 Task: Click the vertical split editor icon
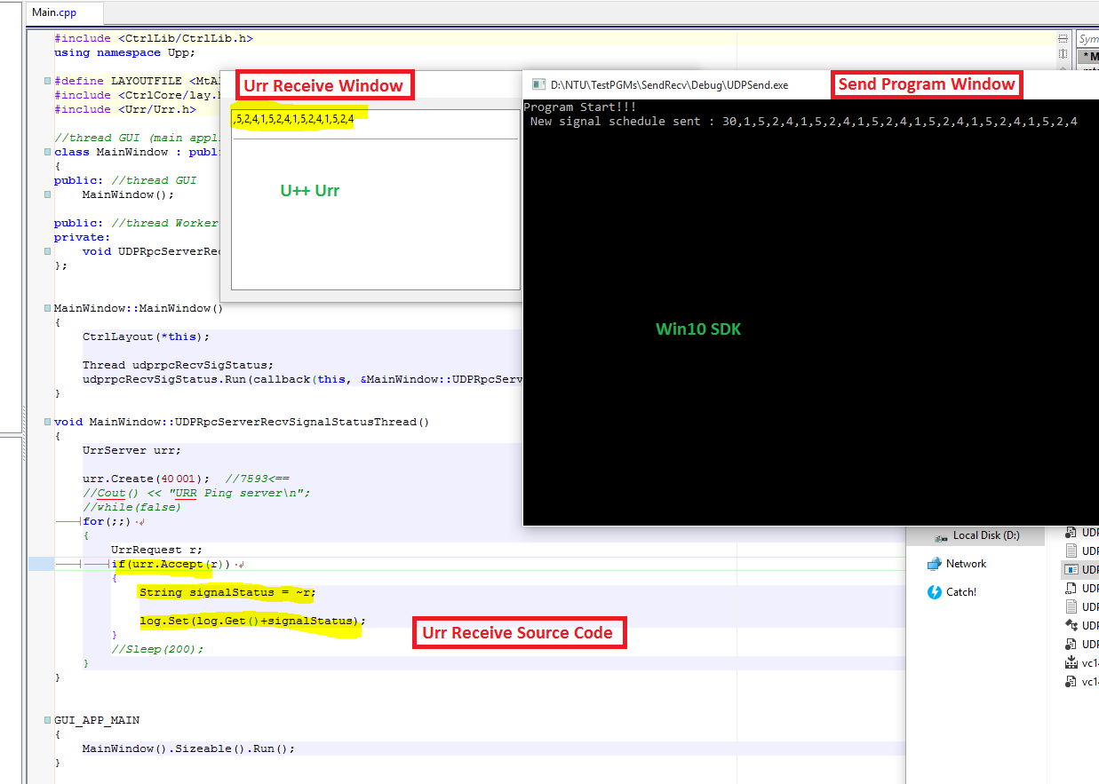coord(1062,52)
